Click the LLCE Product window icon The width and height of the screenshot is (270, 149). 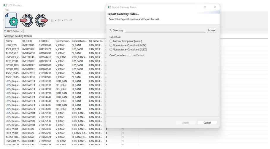(5, 5)
